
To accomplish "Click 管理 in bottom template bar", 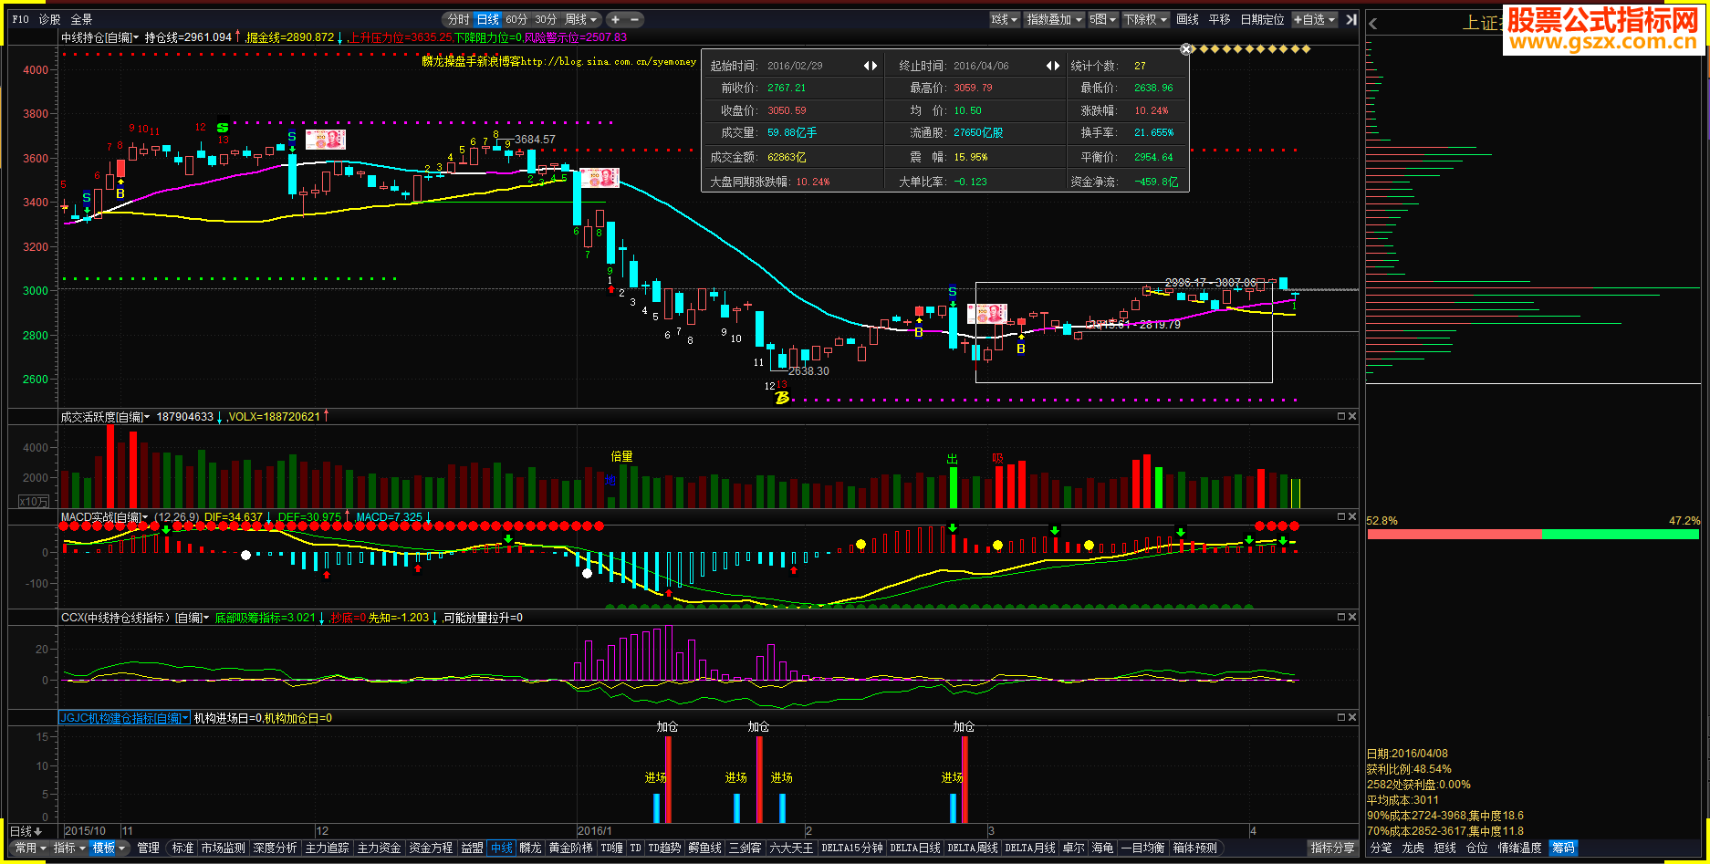I will 149,848.
